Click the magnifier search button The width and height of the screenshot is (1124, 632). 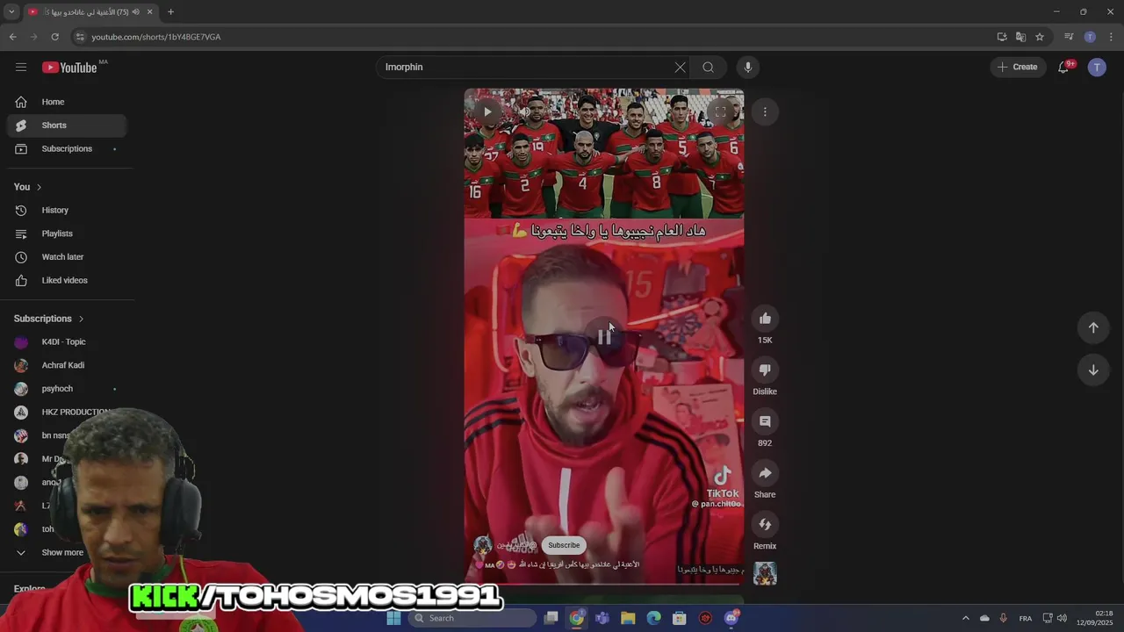click(708, 67)
